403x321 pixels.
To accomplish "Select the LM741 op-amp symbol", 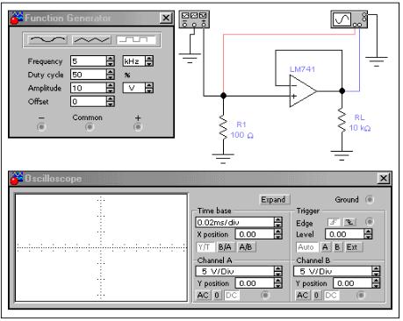I will pyautogui.click(x=302, y=91).
